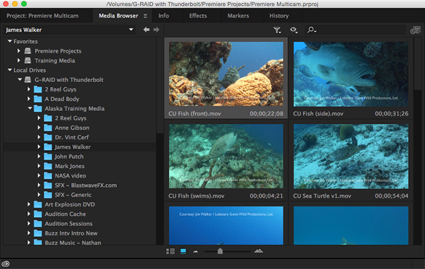
Task: Select the CU Fish (swims).mov thumbnail
Action: (226, 156)
